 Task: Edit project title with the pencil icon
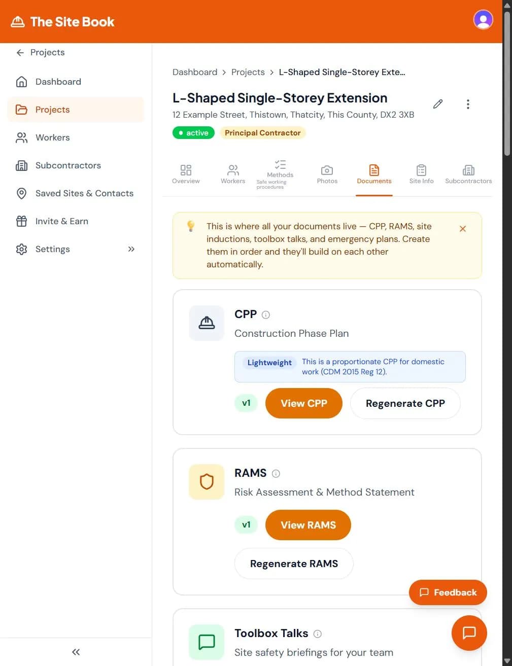pos(437,104)
